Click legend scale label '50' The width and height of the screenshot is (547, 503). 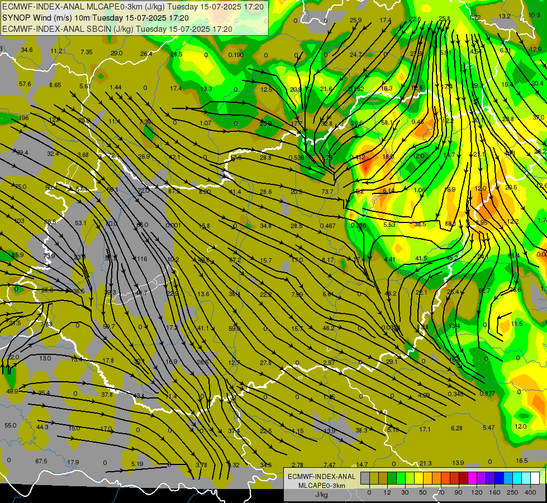point(423,492)
